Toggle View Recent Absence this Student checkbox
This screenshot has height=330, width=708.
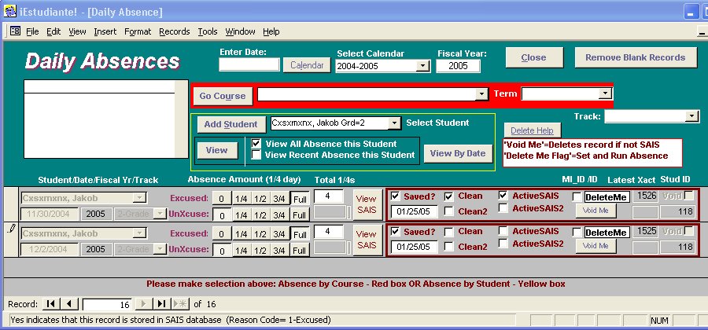256,155
